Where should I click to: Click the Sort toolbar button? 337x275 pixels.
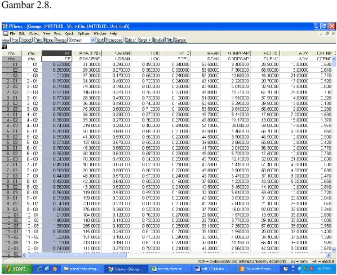[x=100, y=40]
